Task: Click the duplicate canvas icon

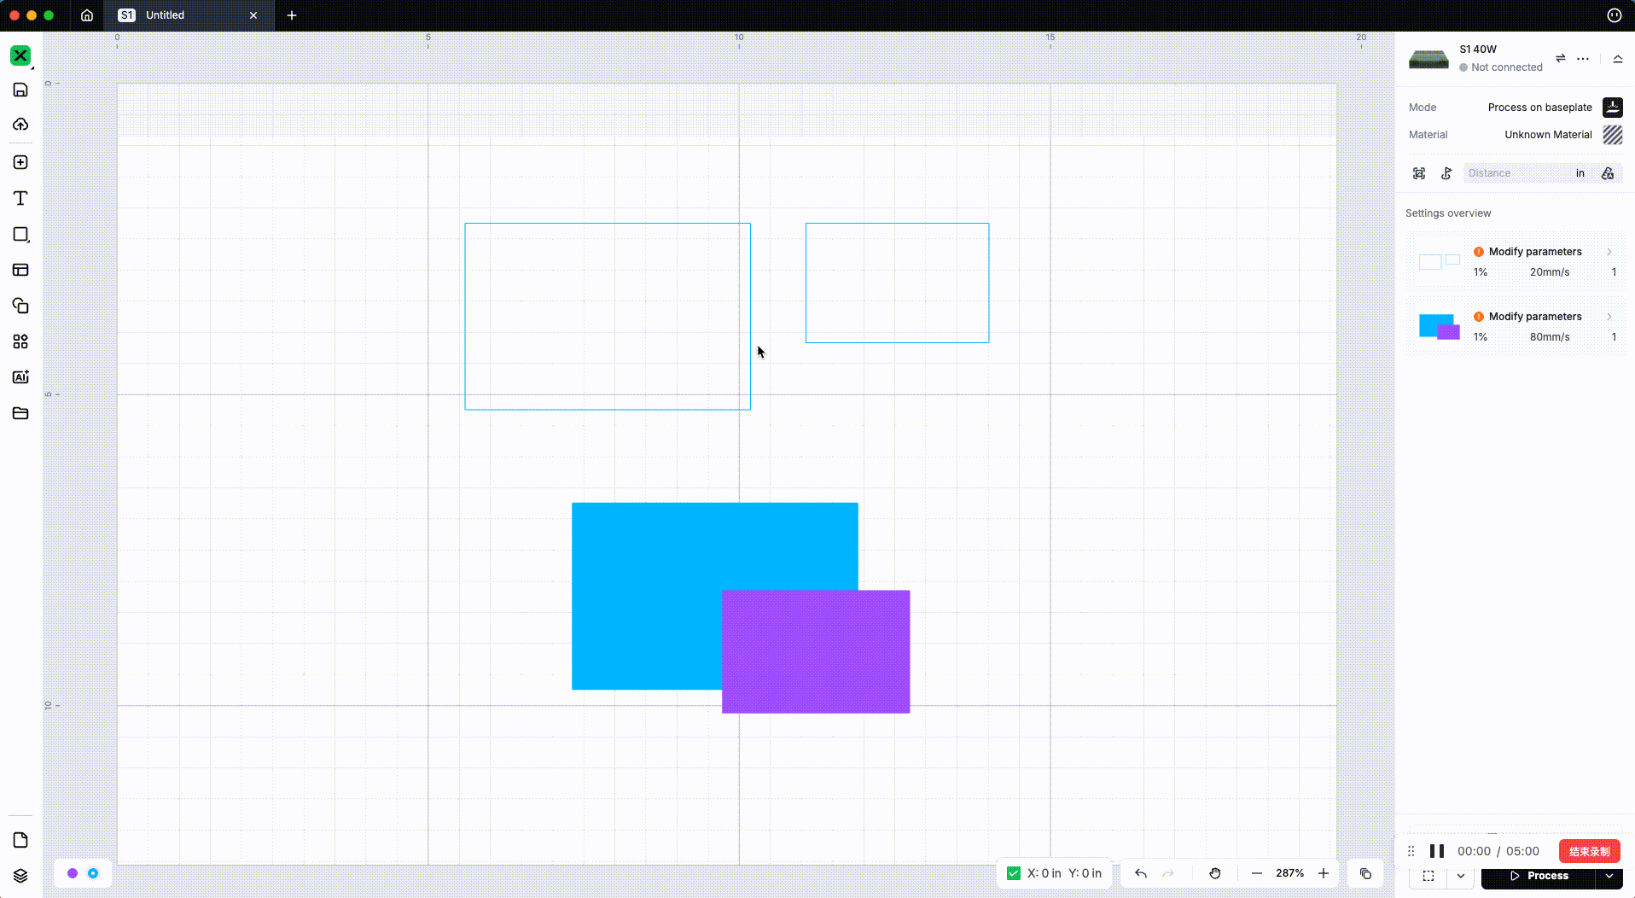Action: pos(1365,873)
